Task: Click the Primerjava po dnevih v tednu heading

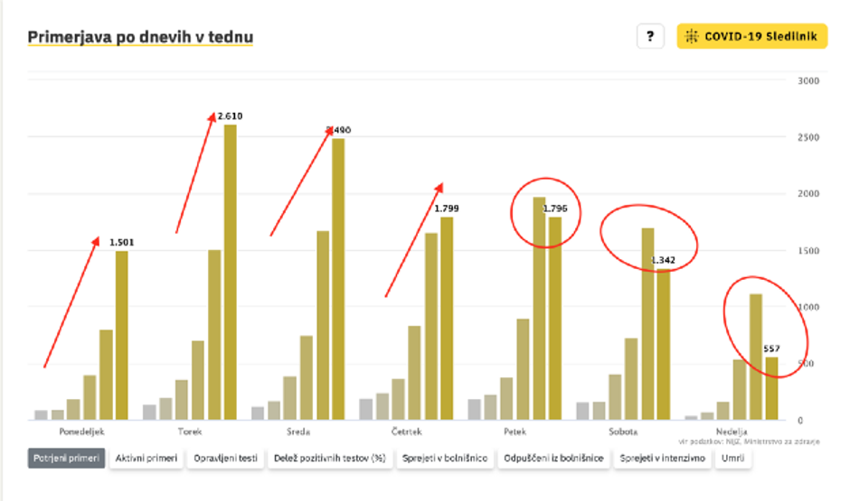Action: 140,37
